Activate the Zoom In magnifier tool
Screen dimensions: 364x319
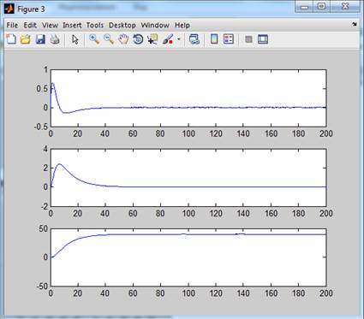coord(94,39)
